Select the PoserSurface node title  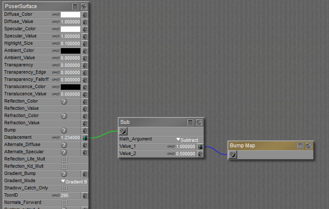pos(21,6)
